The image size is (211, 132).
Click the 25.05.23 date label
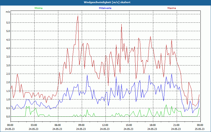[x=200, y=129]
